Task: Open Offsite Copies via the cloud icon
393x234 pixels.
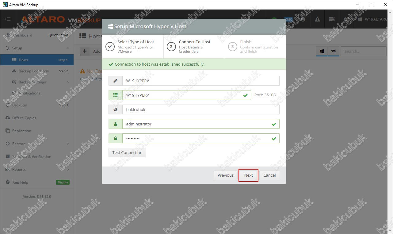Action: tap(8, 118)
